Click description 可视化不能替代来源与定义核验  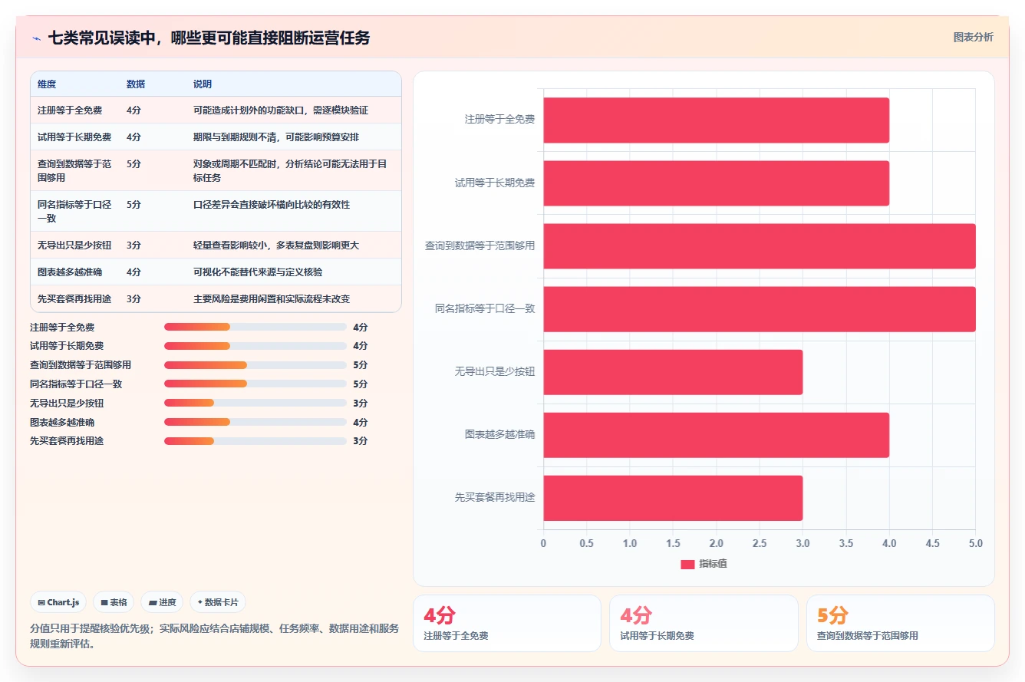pos(258,272)
